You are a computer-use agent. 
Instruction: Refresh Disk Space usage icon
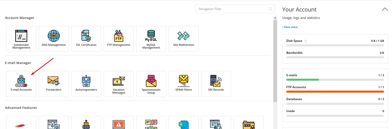click(306, 41)
